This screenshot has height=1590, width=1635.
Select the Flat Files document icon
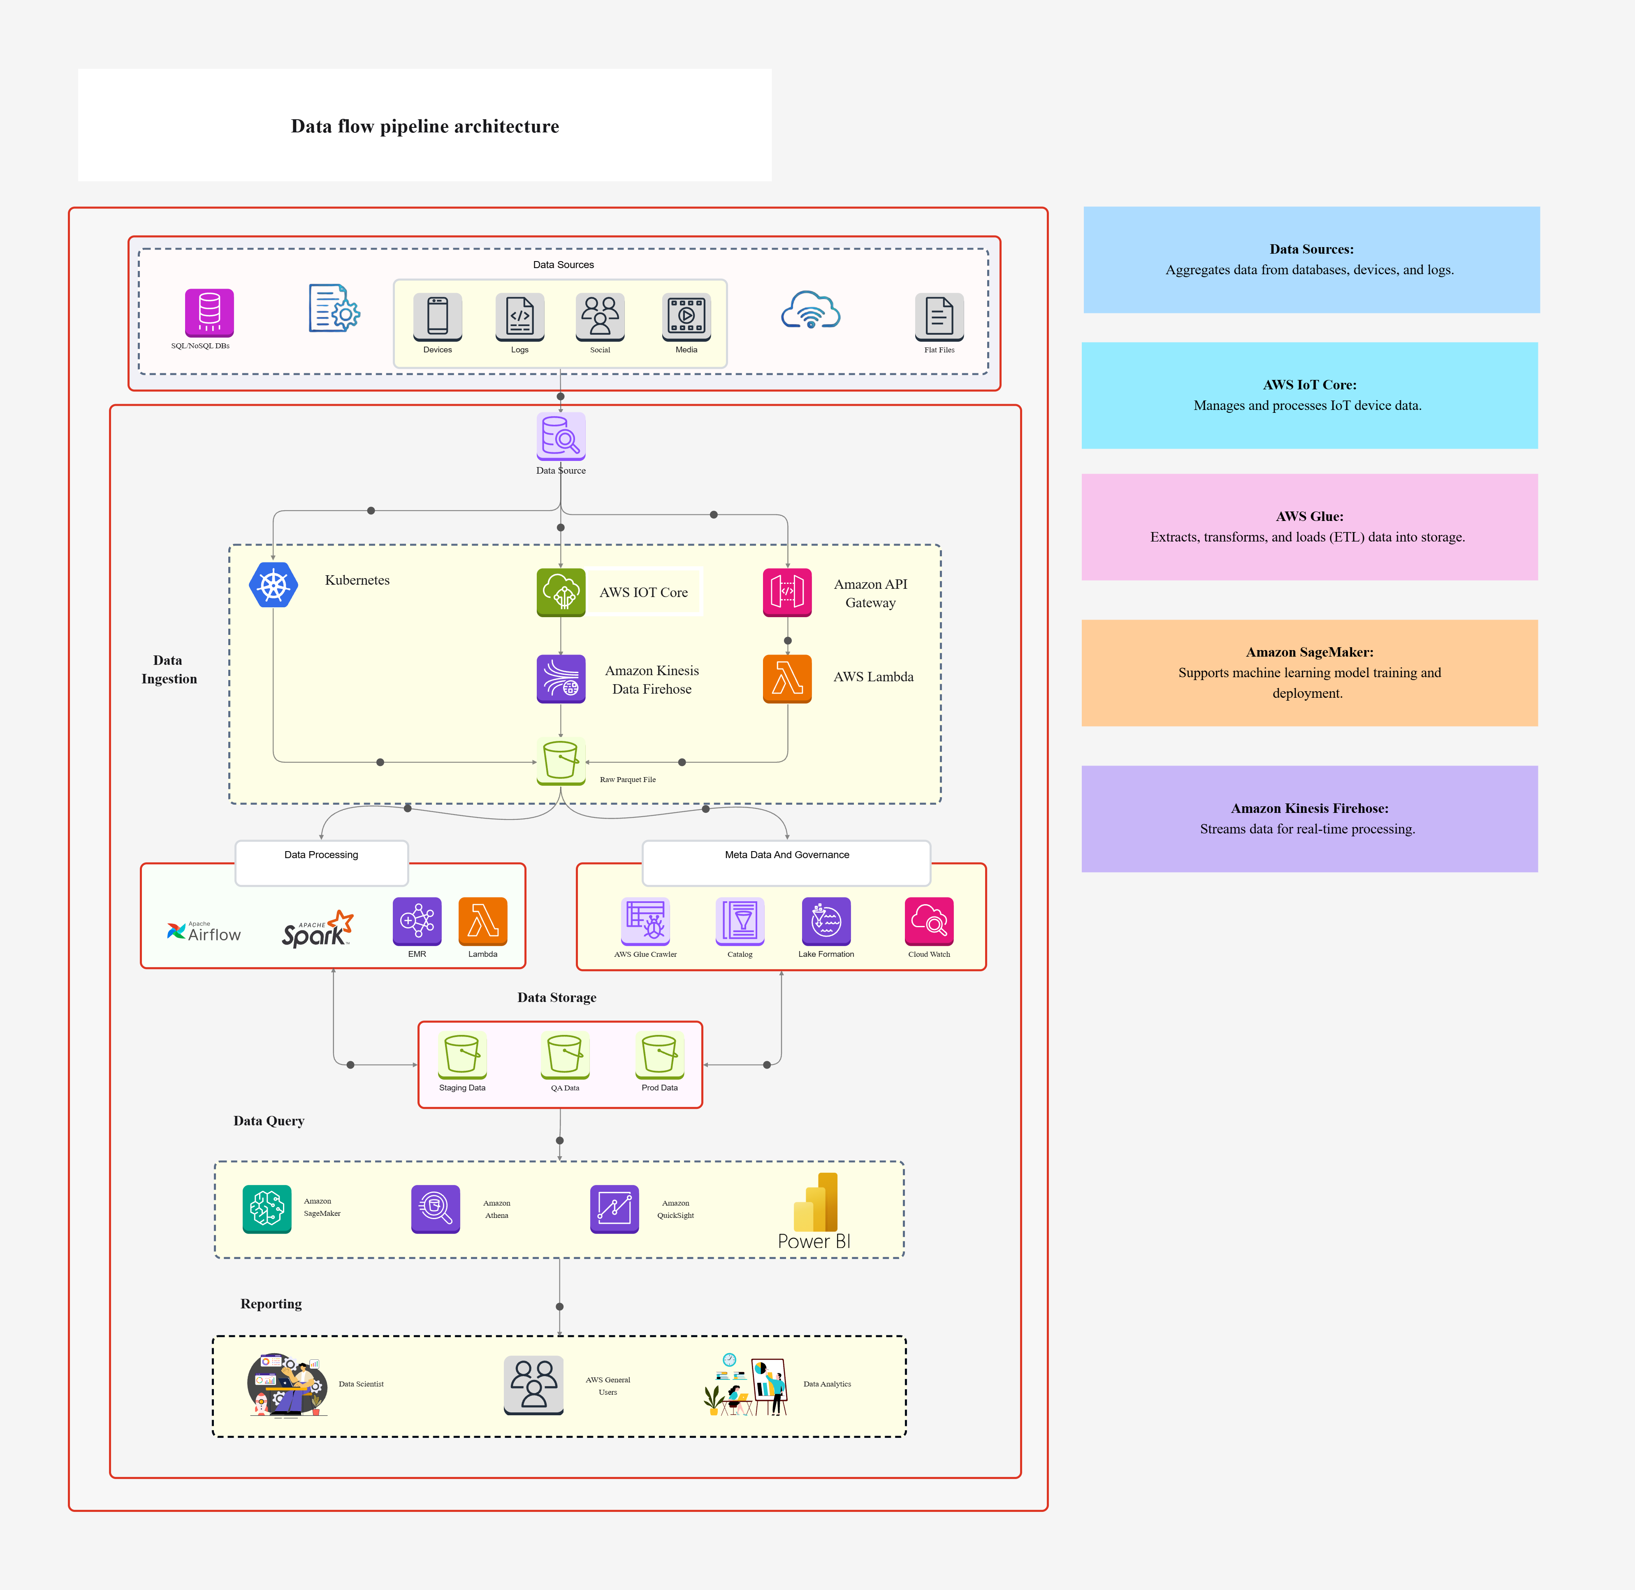coord(939,317)
